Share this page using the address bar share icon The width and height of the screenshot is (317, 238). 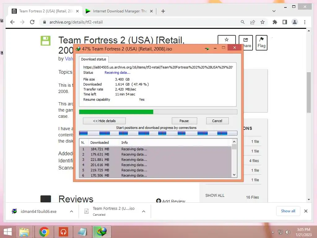click(x=253, y=22)
